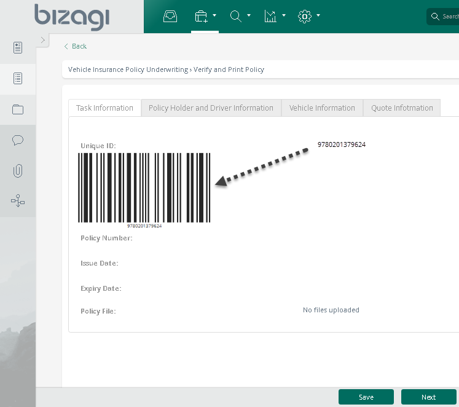Viewport: 459px width, 407px height.
Task: Open the comments speech bubble icon
Action: click(x=18, y=140)
